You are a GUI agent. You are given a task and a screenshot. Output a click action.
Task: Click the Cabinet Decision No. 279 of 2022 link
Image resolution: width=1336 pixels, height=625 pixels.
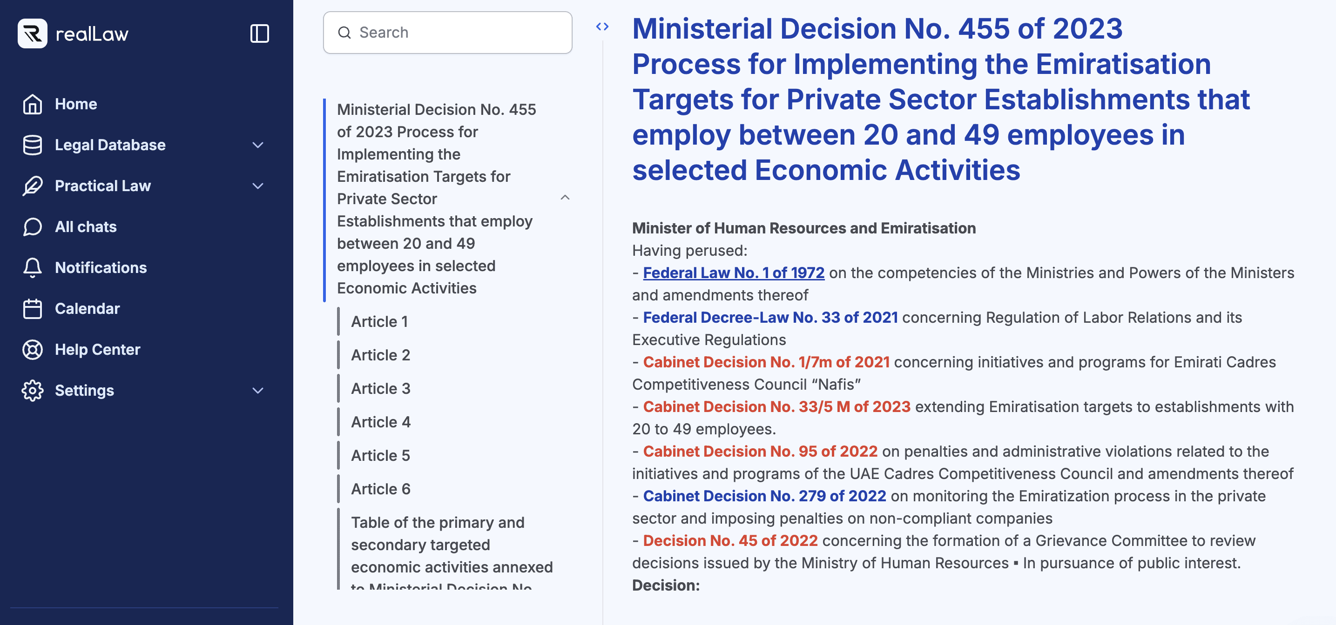[764, 496]
